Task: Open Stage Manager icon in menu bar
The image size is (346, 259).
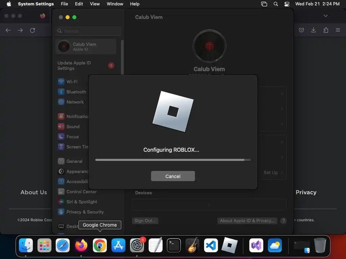Action: pyautogui.click(x=264, y=4)
